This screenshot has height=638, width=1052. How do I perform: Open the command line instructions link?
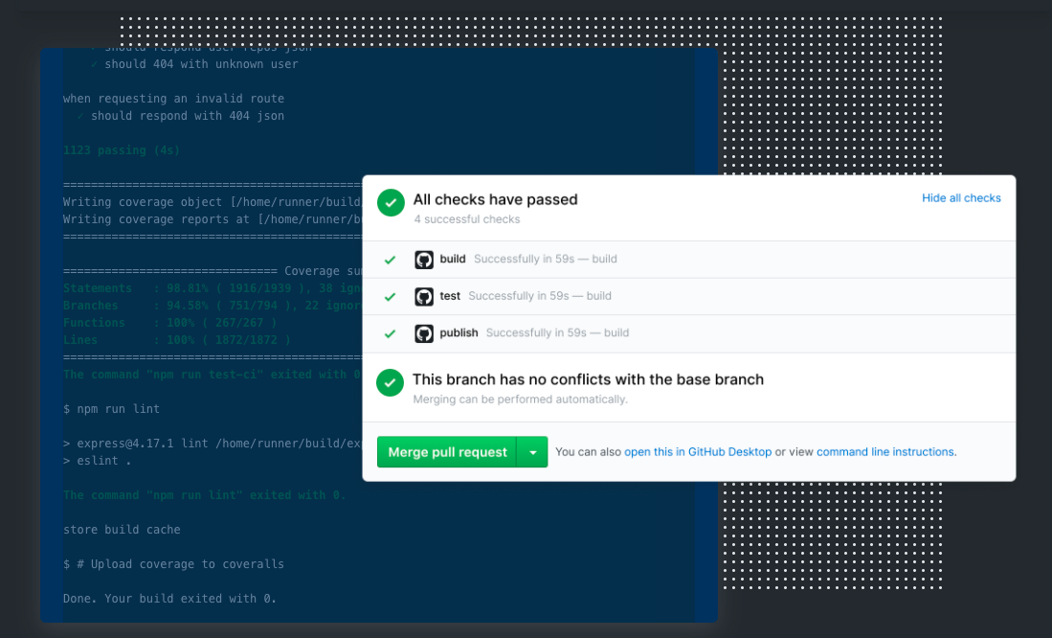884,452
